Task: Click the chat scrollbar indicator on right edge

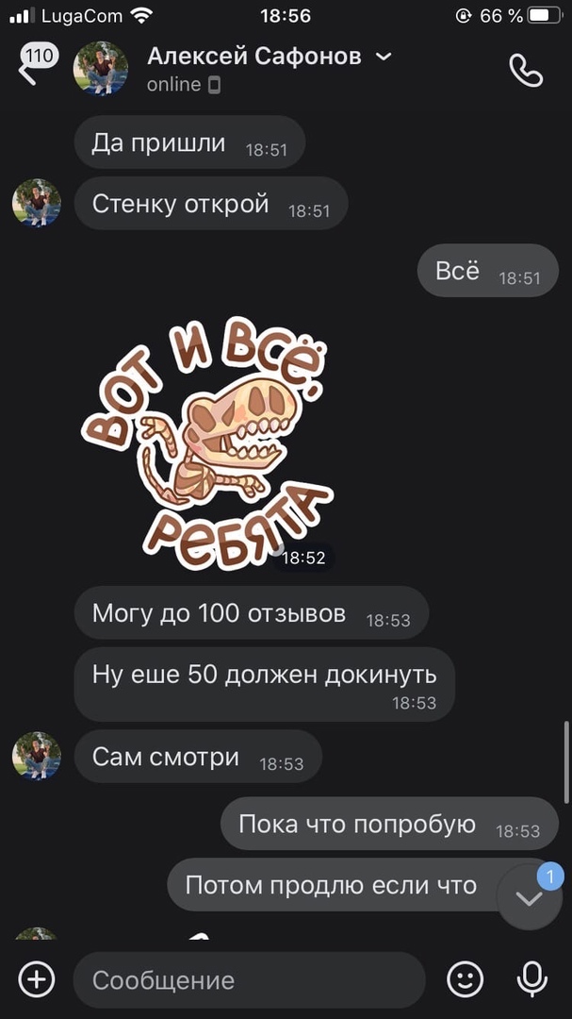Action: click(x=566, y=761)
